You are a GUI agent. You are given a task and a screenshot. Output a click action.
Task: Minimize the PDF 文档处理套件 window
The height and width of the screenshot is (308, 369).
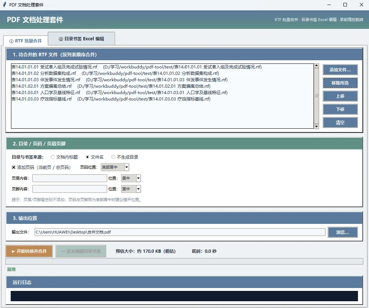(329, 5)
